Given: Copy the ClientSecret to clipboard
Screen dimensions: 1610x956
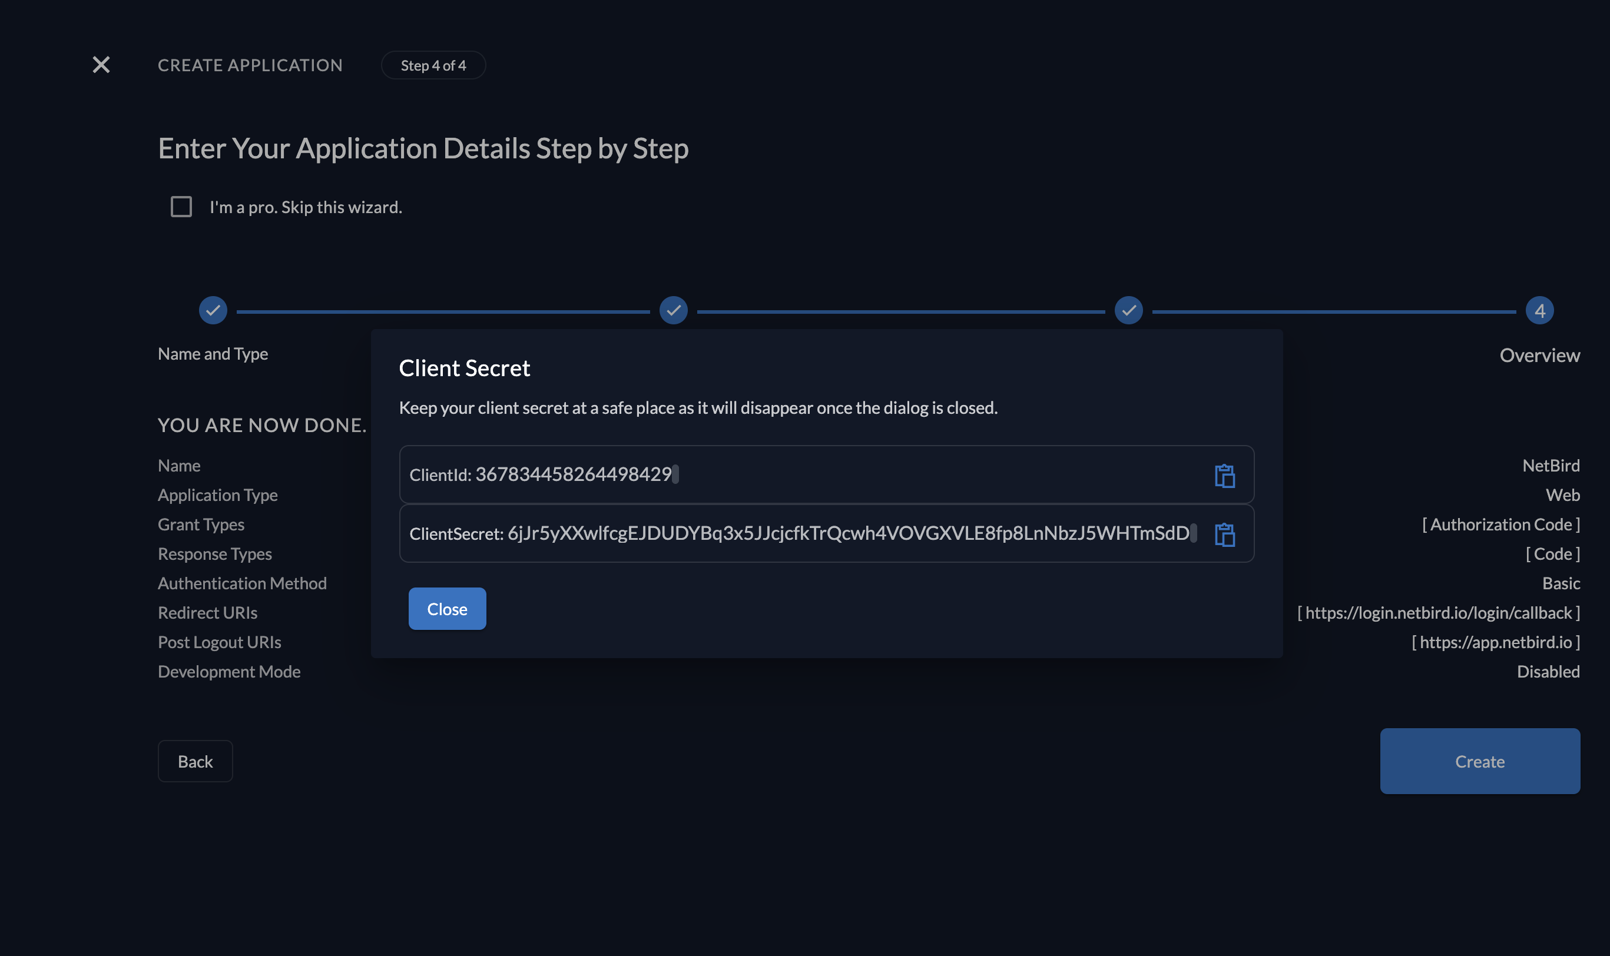Looking at the screenshot, I should (x=1224, y=534).
